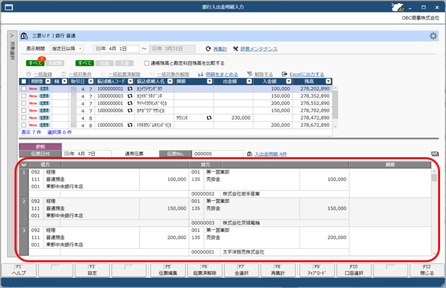Click the 再集計 refresh icon near the date range
446x288 pixels.
tap(208, 49)
